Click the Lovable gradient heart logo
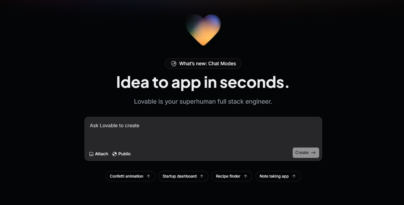Viewport: 404px width, 205px height. click(203, 30)
